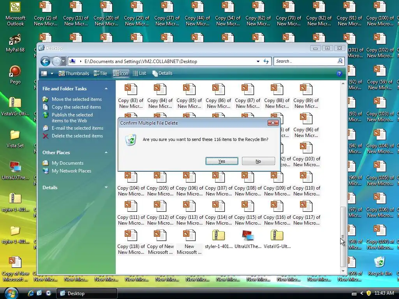Image resolution: width=399 pixels, height=299 pixels.
Task: Select Copy (118) of New Micro... file
Action: coord(131,242)
